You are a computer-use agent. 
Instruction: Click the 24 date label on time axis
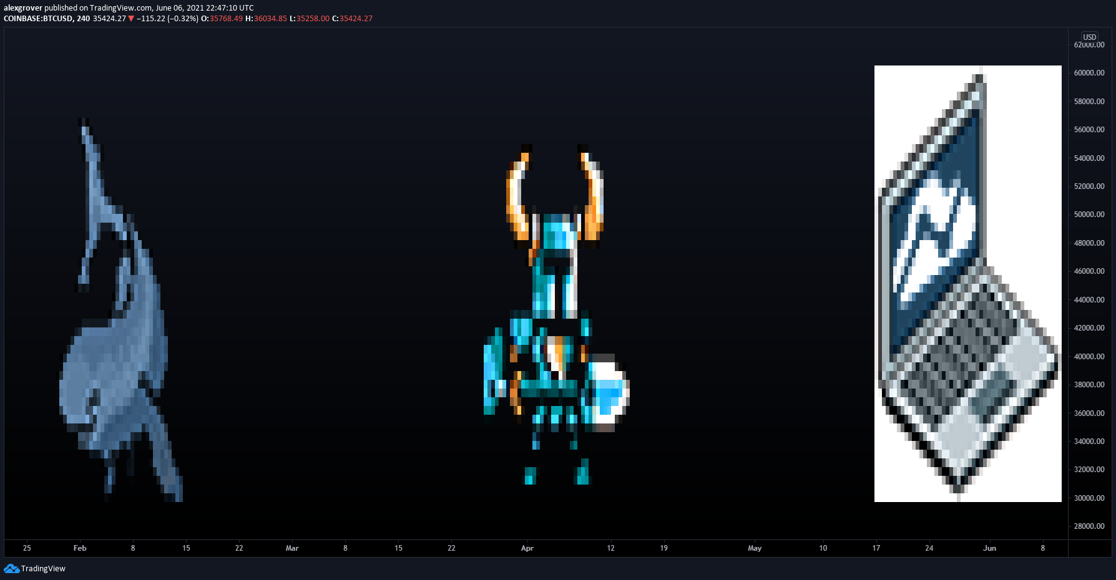click(929, 548)
